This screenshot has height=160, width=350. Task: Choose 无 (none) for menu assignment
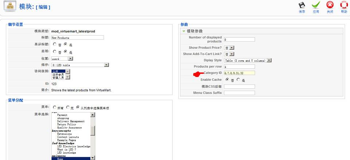pos(68,107)
